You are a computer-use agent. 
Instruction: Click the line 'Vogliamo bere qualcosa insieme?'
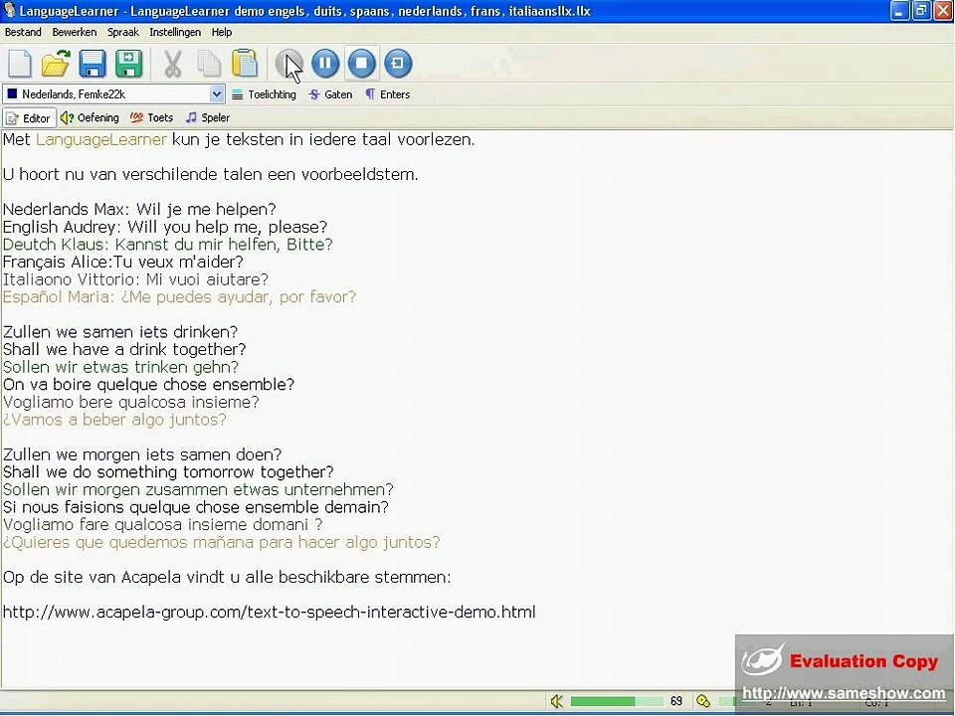131,403
